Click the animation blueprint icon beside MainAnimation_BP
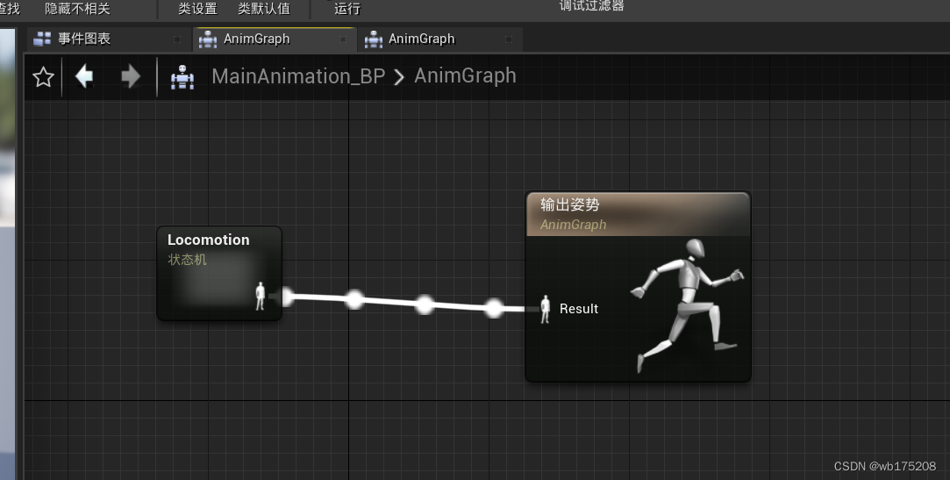Image resolution: width=950 pixels, height=480 pixels. pyautogui.click(x=182, y=77)
